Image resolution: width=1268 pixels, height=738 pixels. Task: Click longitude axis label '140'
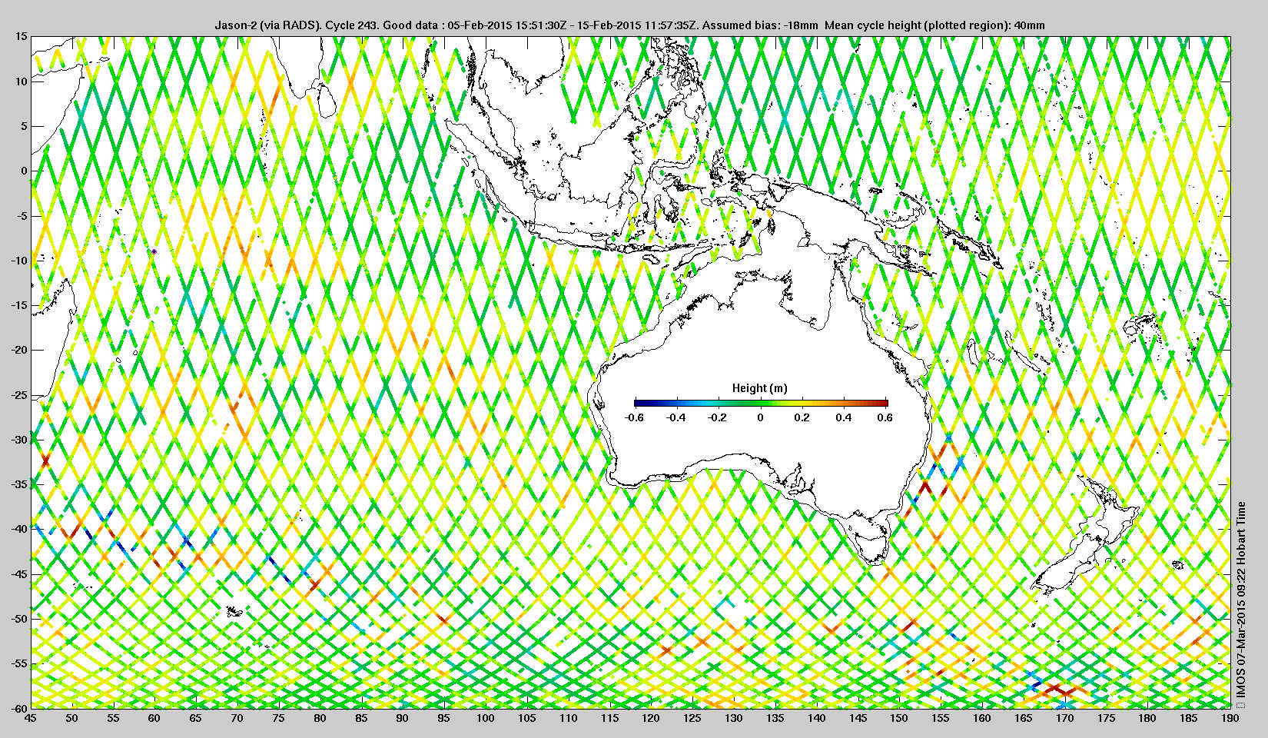(x=816, y=719)
